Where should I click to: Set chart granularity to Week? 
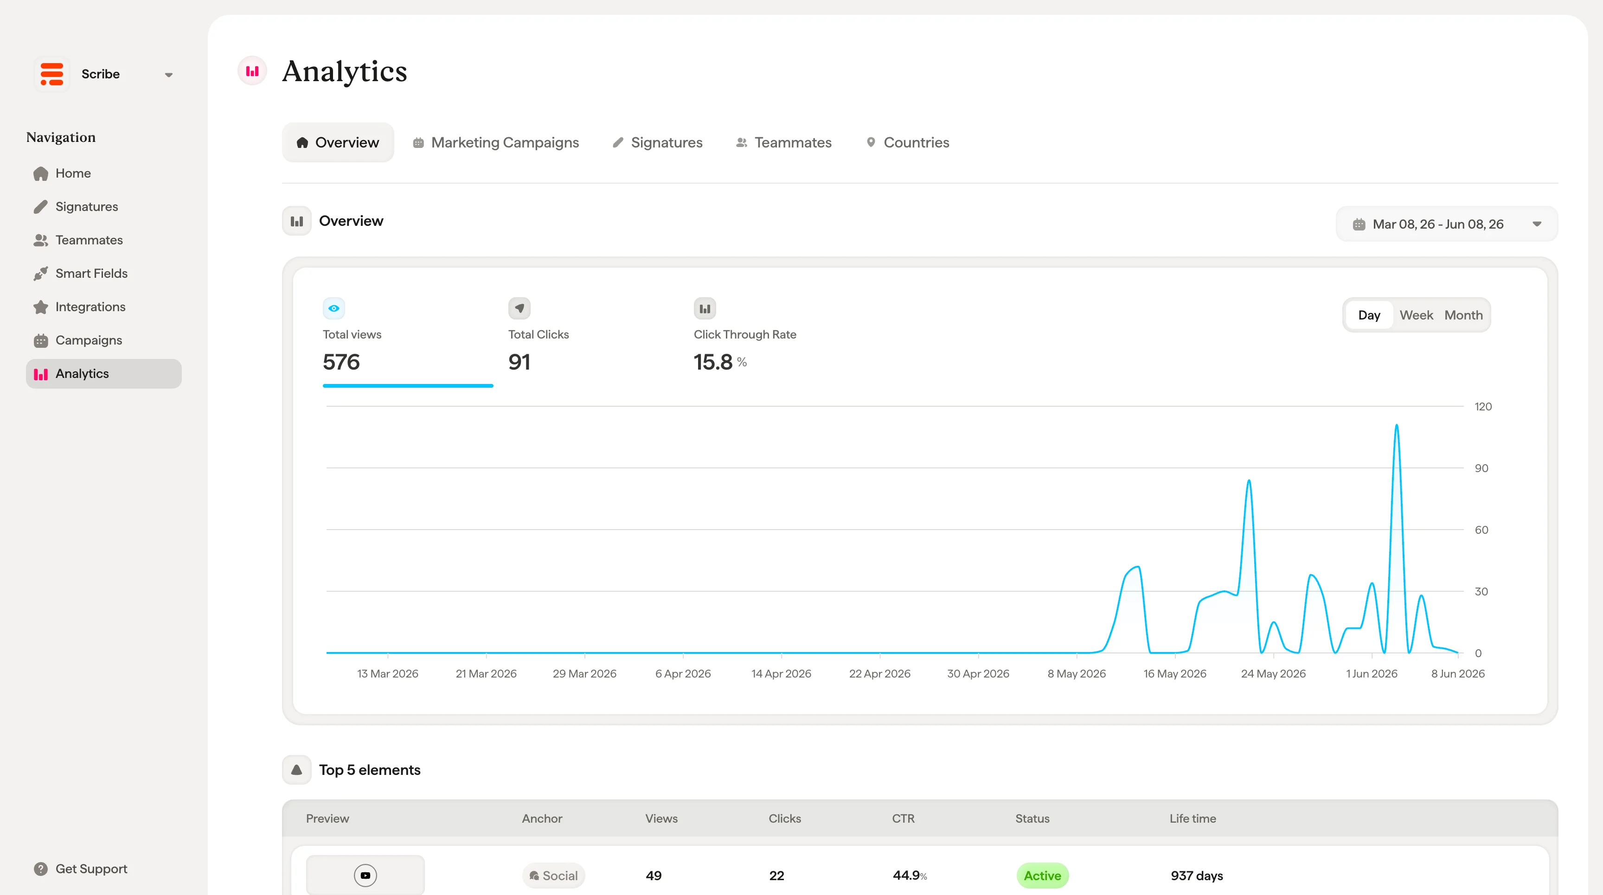[1417, 315]
